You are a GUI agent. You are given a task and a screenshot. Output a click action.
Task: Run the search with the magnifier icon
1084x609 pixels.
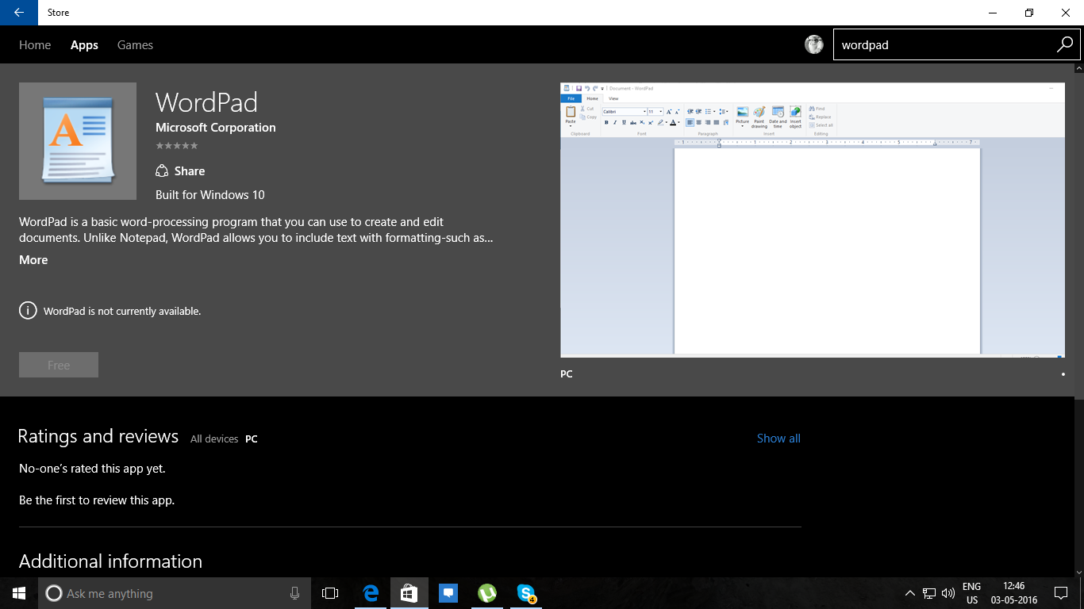click(1065, 44)
